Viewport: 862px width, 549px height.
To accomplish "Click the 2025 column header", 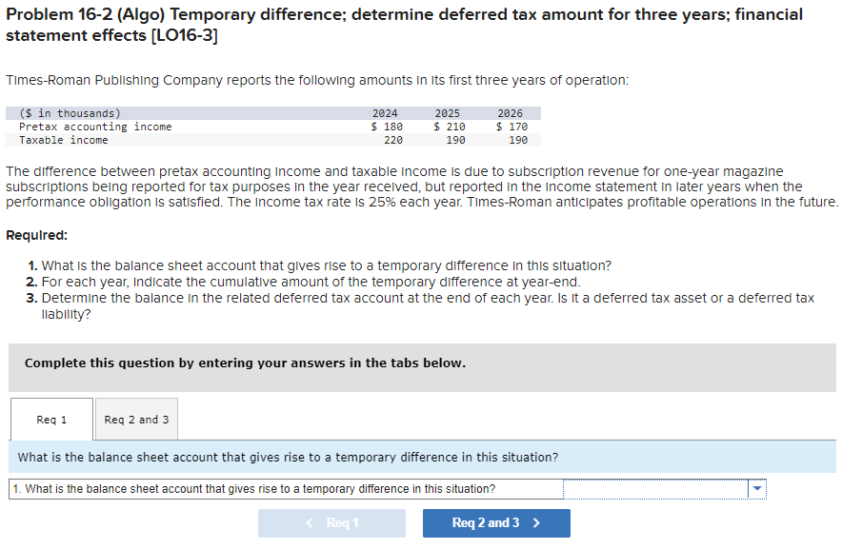I will (449, 112).
